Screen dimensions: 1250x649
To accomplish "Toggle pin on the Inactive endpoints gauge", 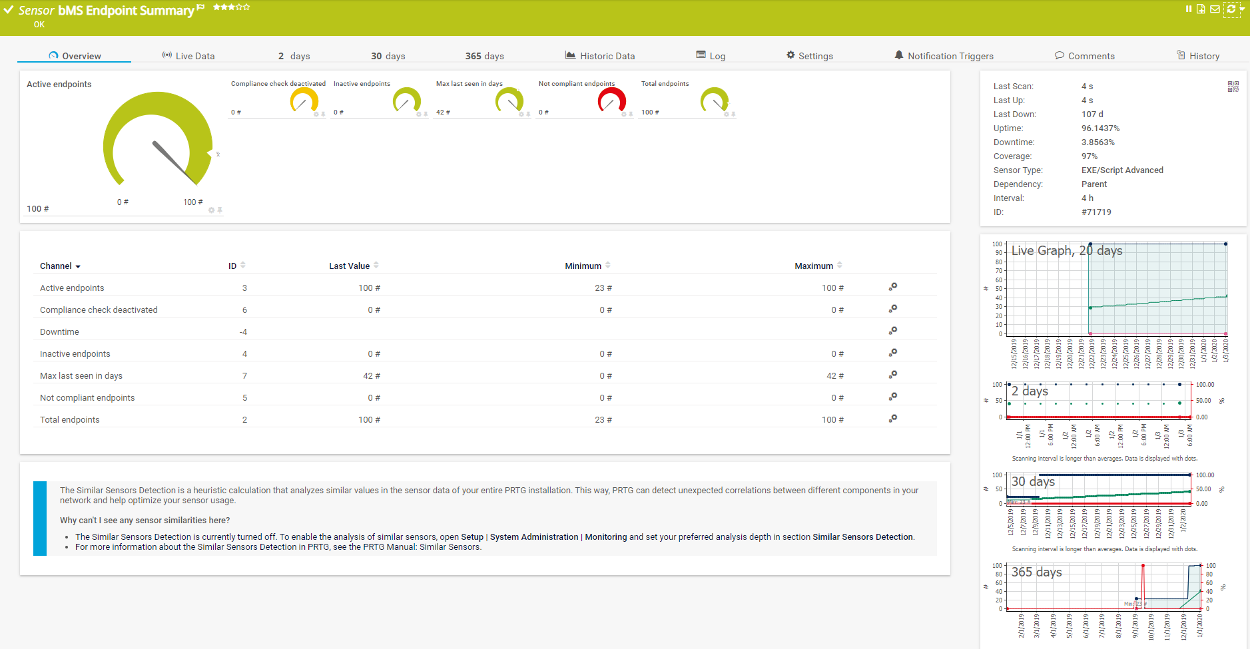I will point(426,114).
